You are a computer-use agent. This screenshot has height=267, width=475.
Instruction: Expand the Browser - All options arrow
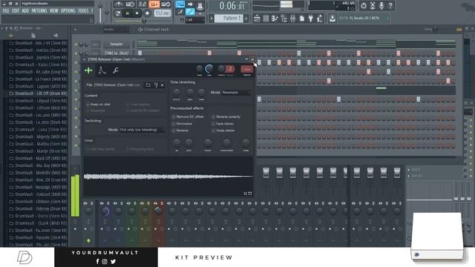point(2,28)
